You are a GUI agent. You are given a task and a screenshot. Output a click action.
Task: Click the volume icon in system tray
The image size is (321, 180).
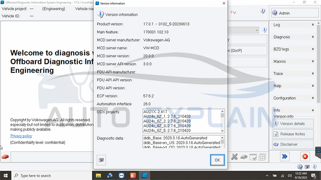(289, 176)
